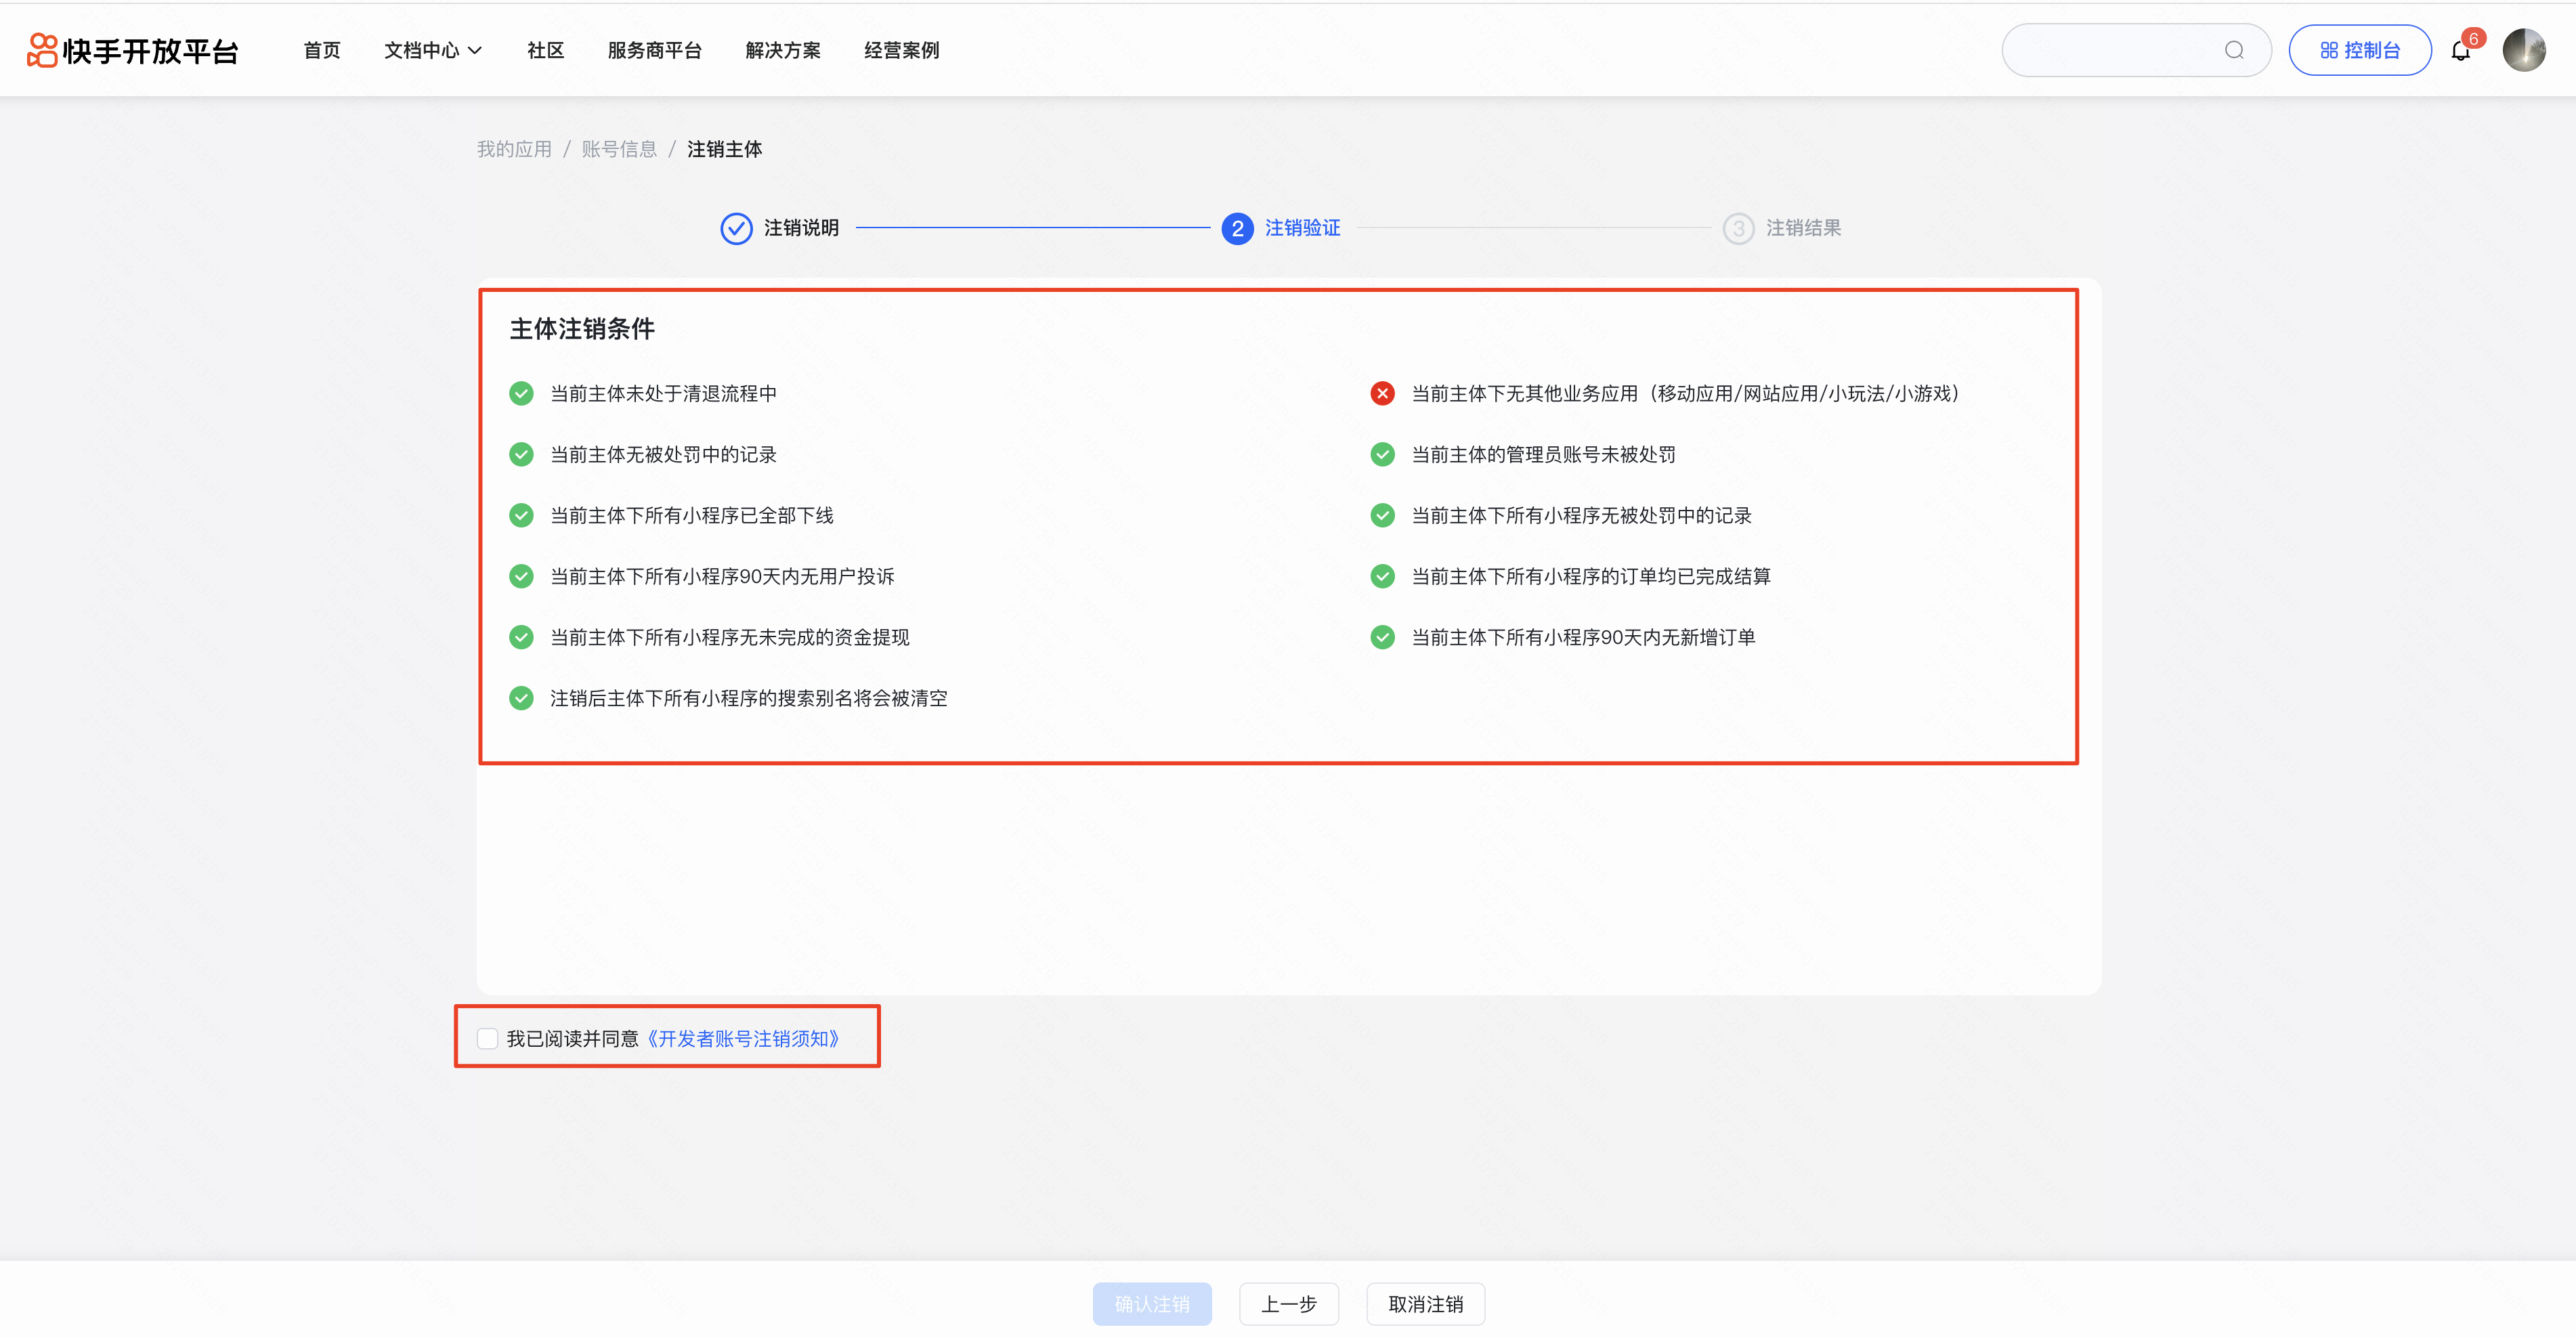Expand the 文档中心 dropdown menu
The height and width of the screenshot is (1338, 2576).
point(432,50)
